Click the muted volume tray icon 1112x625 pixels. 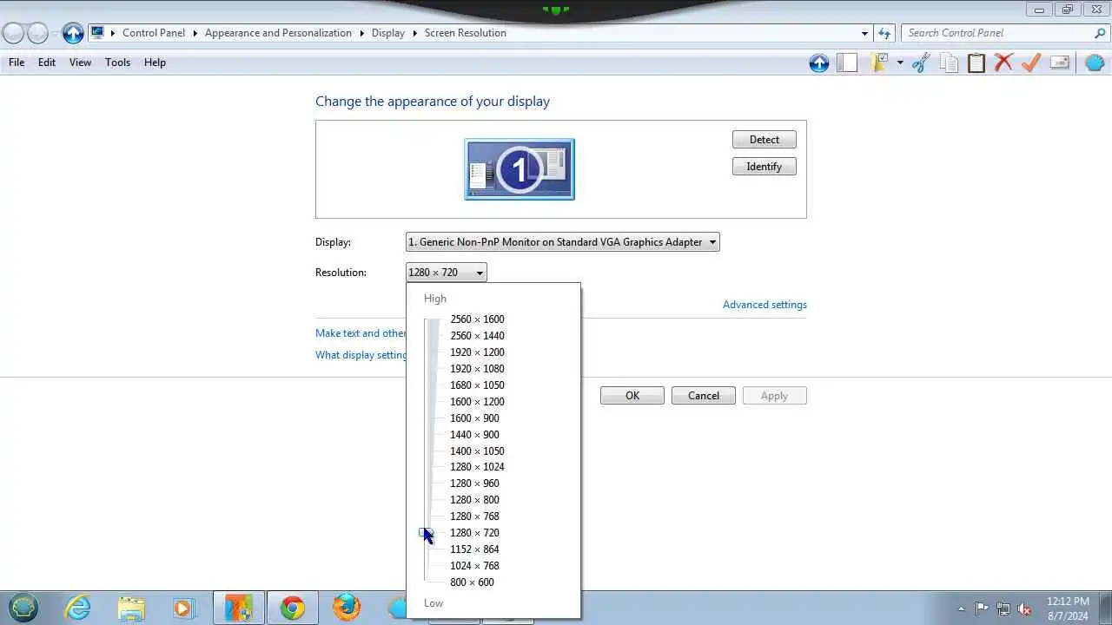(1025, 609)
